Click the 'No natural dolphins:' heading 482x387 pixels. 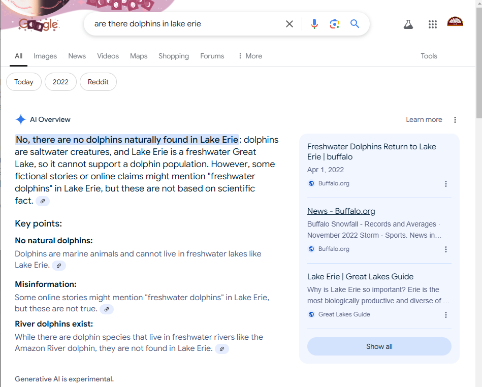(54, 241)
